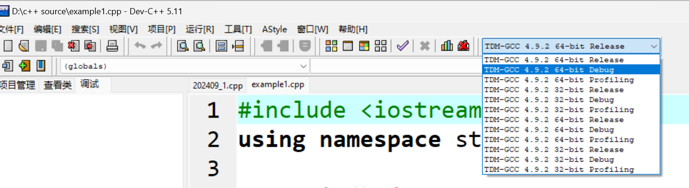The image size is (689, 188).
Task: Click the Open file toolbar icon
Action: tap(24, 46)
